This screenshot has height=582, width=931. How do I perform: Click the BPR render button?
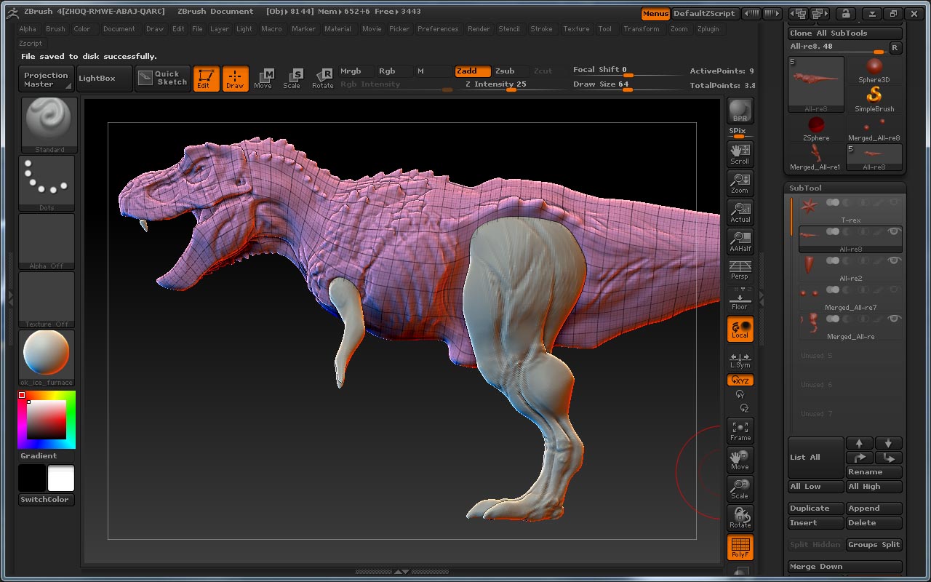pyautogui.click(x=740, y=111)
